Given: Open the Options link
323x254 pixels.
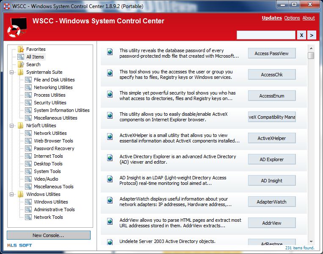Looking at the screenshot, I should click(292, 18).
